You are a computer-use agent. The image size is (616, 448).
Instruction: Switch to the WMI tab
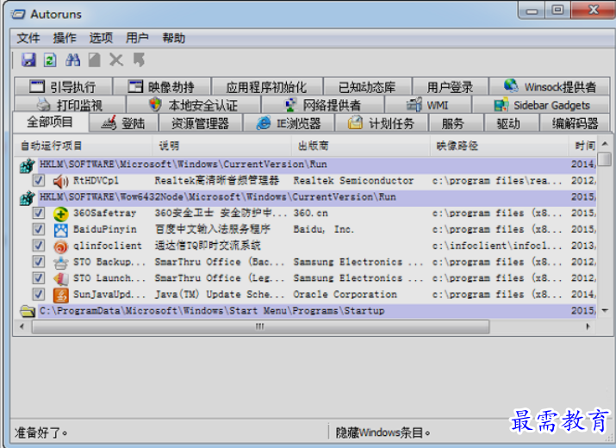pyautogui.click(x=428, y=105)
